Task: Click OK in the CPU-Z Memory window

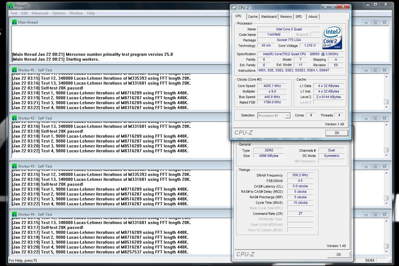Action: (x=339, y=254)
